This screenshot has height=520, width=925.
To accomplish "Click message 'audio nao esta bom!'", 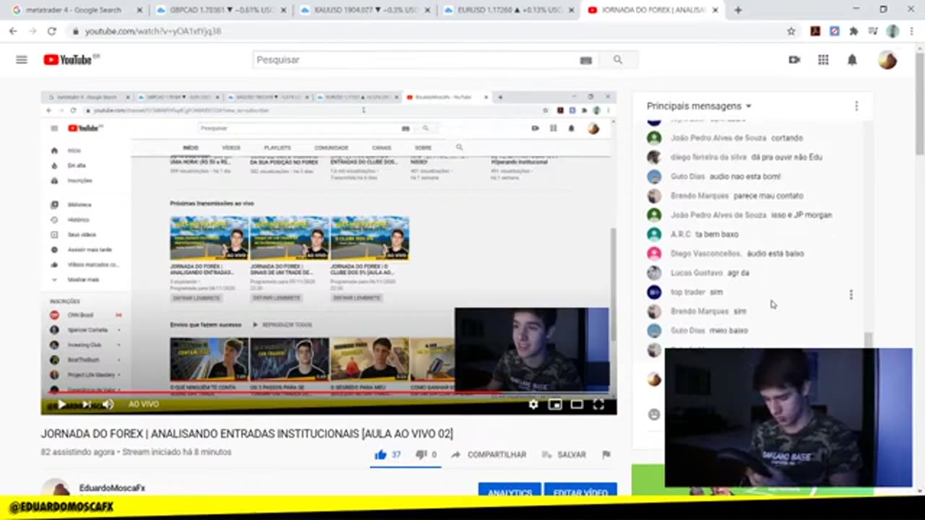I will coord(747,176).
